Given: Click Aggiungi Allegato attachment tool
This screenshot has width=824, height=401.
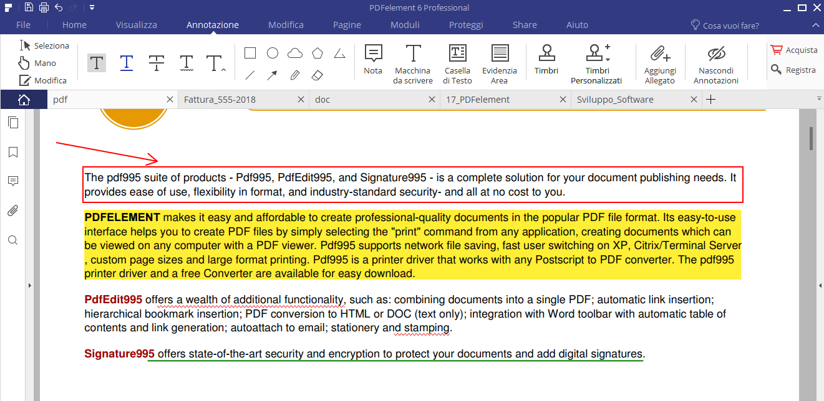Looking at the screenshot, I should click(x=660, y=64).
